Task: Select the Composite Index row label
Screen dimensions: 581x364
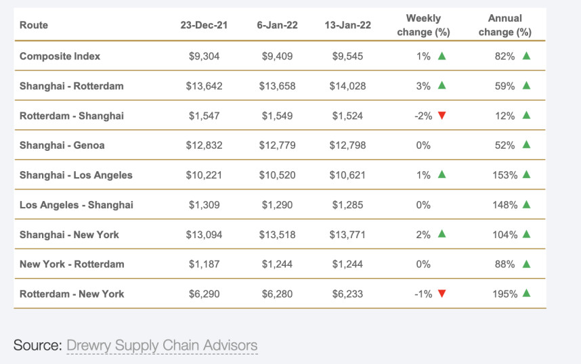Action: click(x=60, y=56)
